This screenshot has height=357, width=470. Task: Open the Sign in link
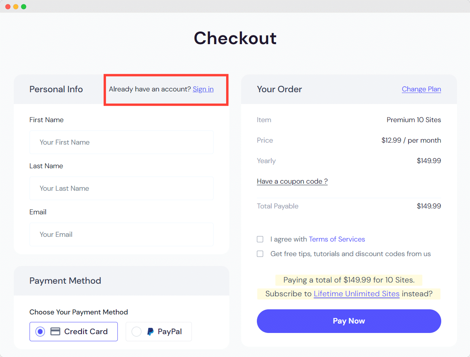(x=203, y=89)
